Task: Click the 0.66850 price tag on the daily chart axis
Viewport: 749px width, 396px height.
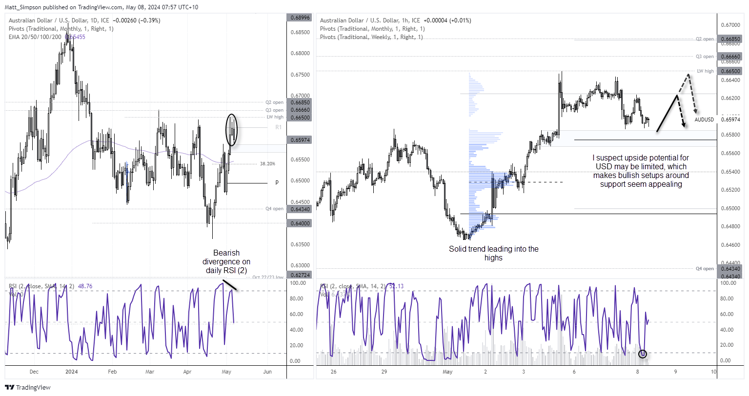Action: point(300,102)
